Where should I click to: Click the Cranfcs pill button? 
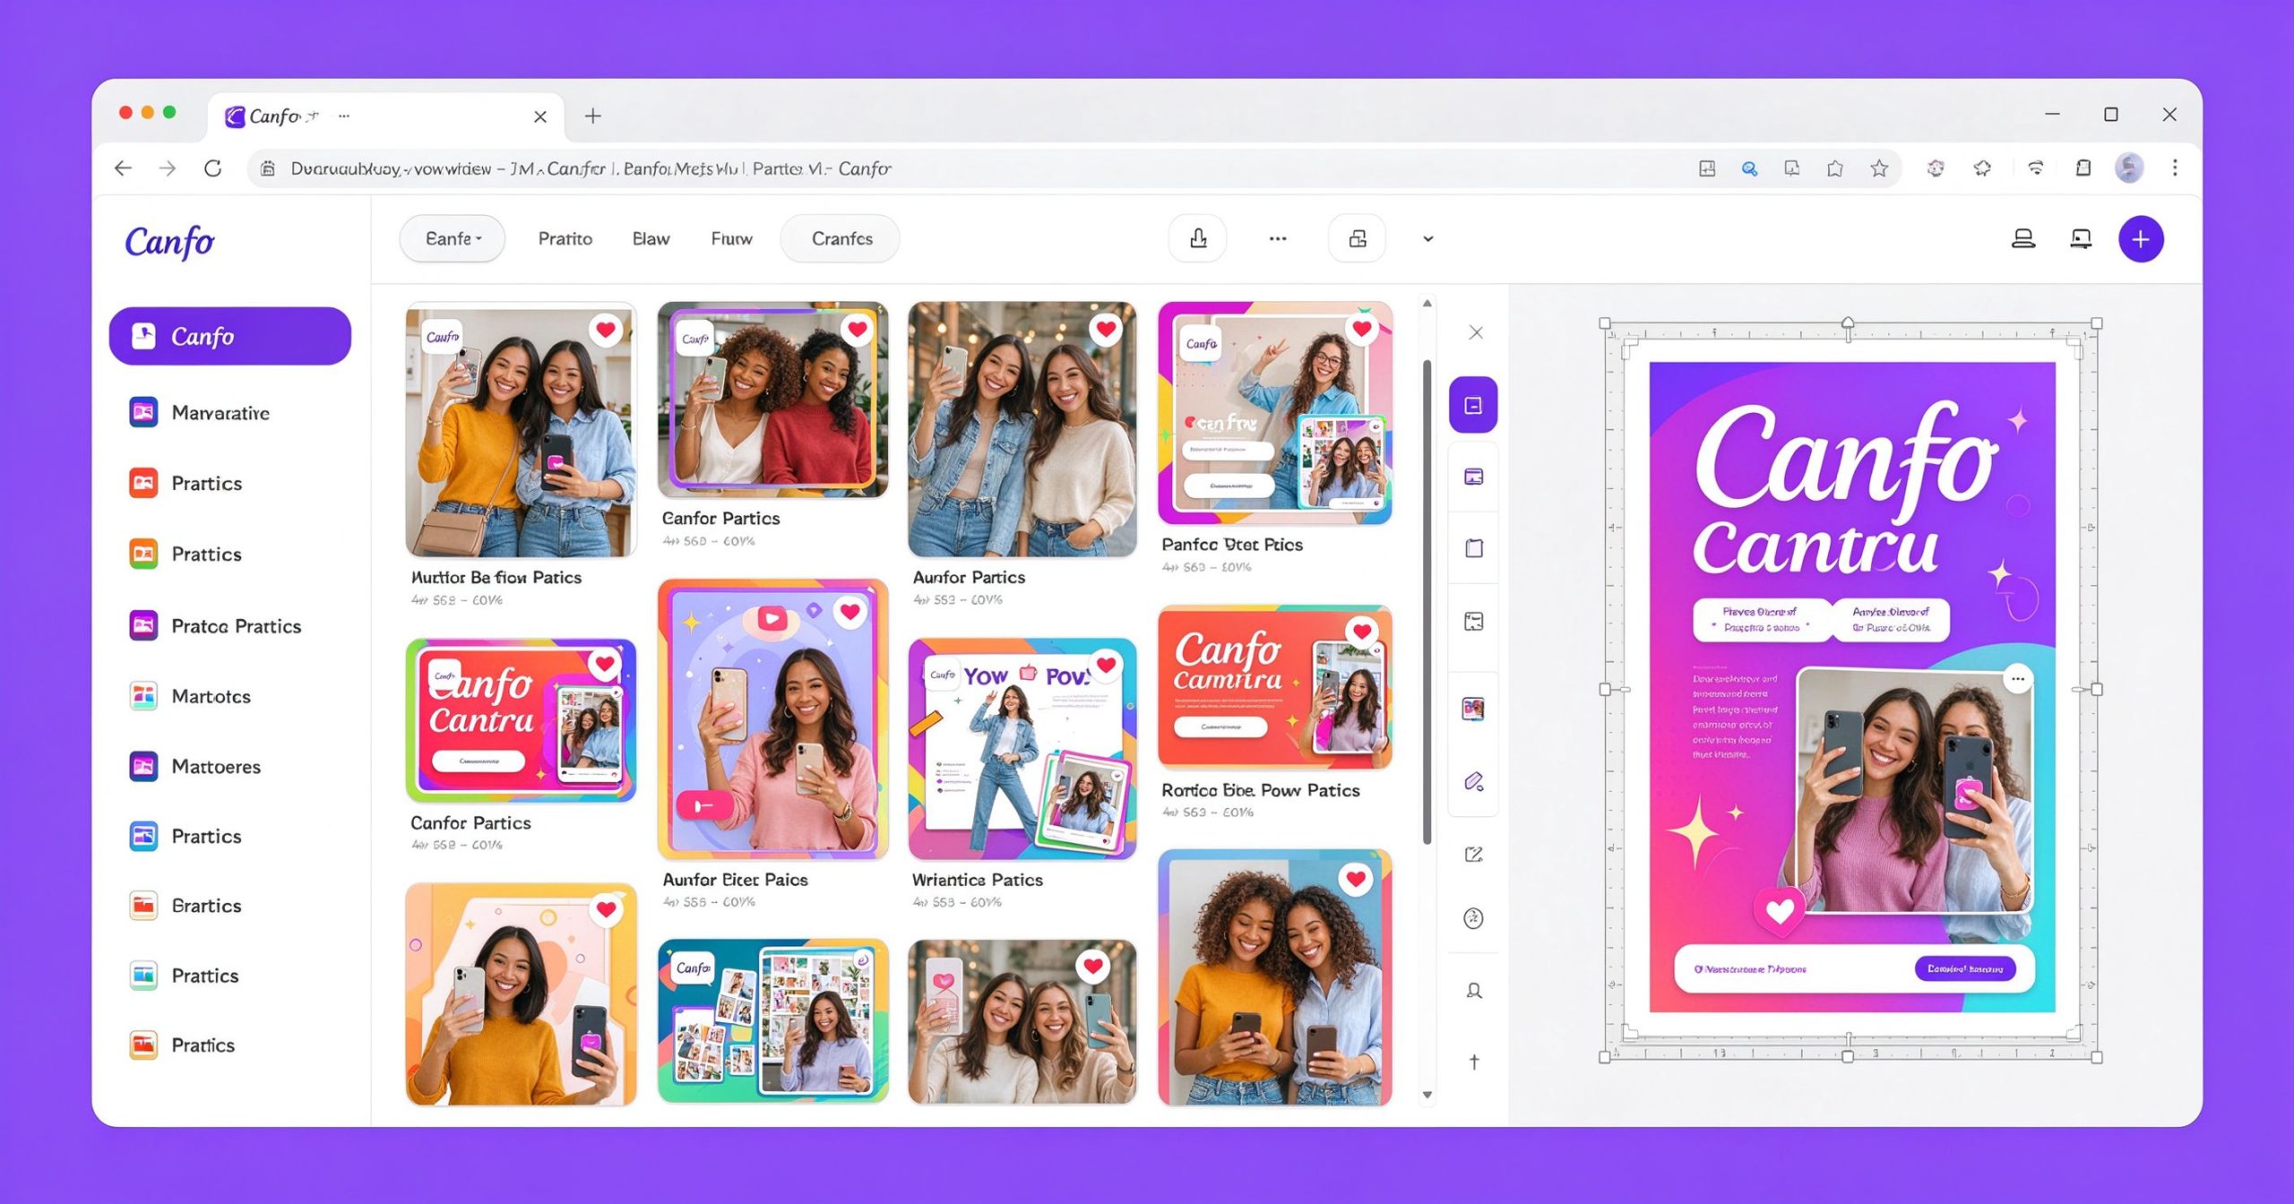pyautogui.click(x=841, y=238)
